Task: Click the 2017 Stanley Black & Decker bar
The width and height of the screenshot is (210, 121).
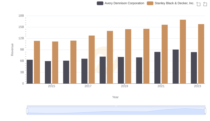Action: click(x=92, y=60)
